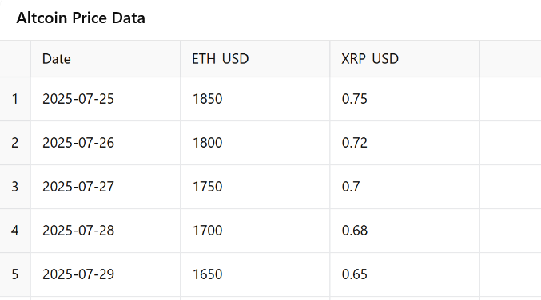The image size is (541, 300).
Task: Click the cell with date 2025-07-28
Action: pos(105,231)
